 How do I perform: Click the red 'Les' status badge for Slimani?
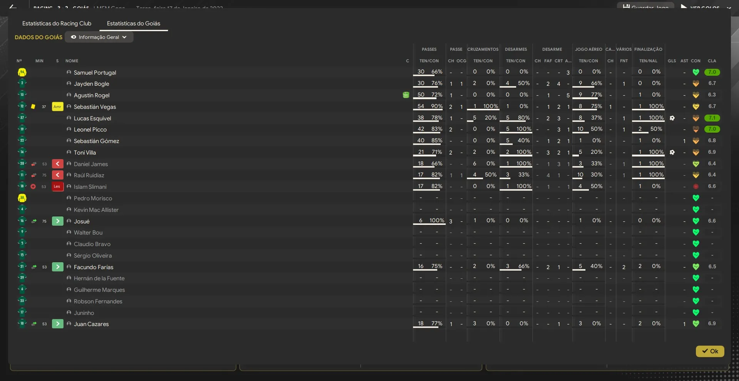57,186
